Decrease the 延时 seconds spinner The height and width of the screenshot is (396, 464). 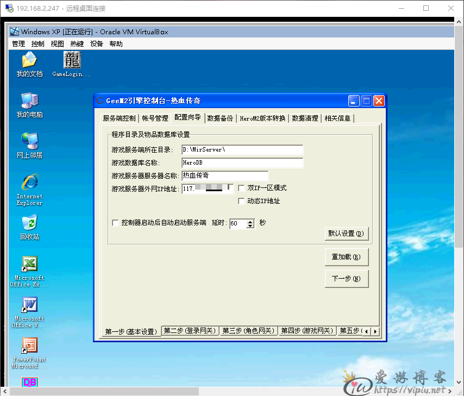coord(250,226)
